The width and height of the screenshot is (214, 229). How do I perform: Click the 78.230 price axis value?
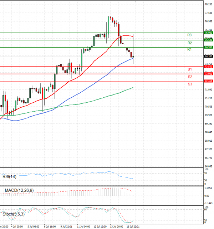(x=208, y=4)
